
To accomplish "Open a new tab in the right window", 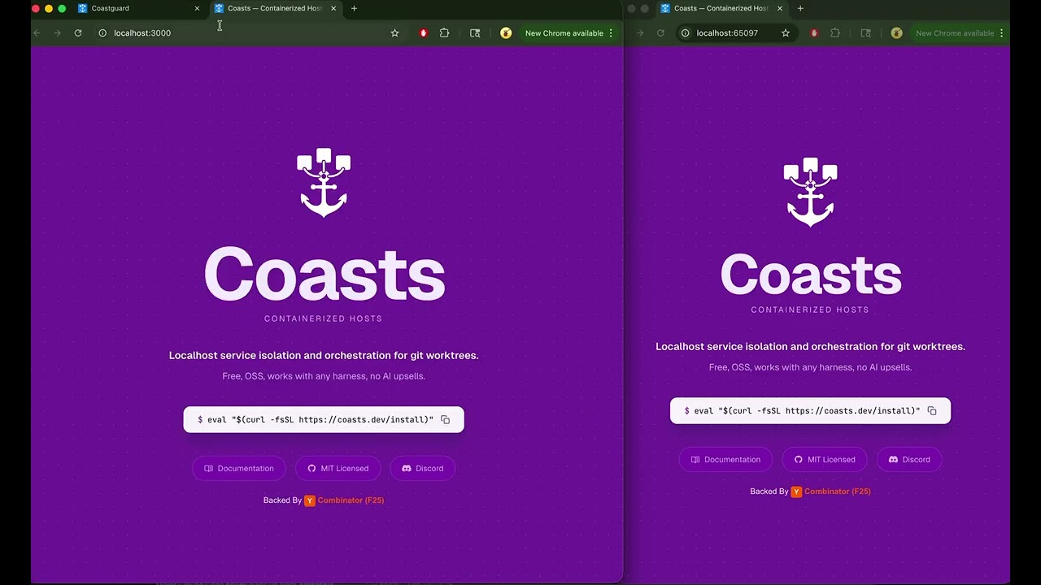I will [800, 8].
